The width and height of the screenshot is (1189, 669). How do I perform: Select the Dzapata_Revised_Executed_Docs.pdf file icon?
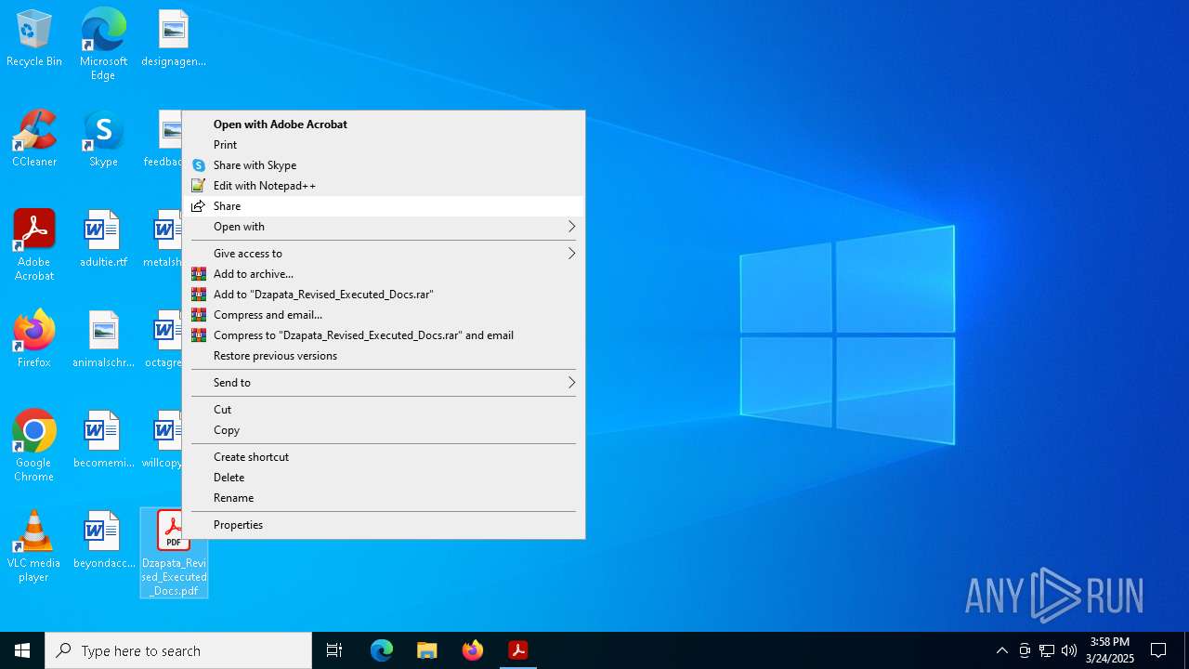pyautogui.click(x=174, y=553)
